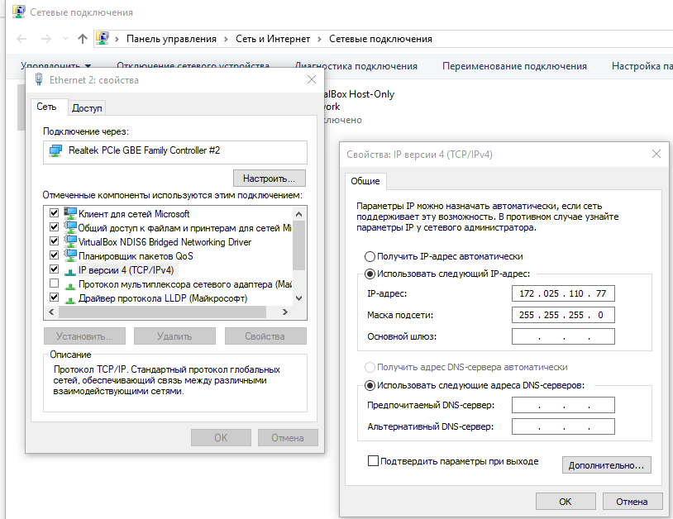The height and width of the screenshot is (519, 673).
Task: Click the Общий доступ к файлам icon
Action: pos(70,227)
